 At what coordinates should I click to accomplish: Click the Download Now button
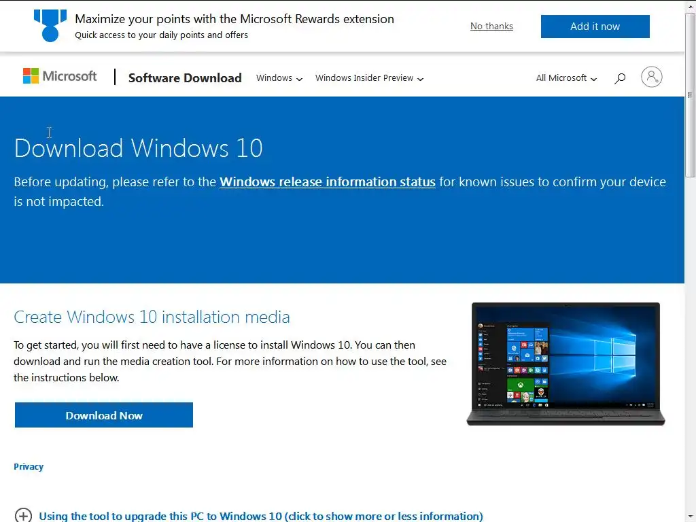pos(104,415)
